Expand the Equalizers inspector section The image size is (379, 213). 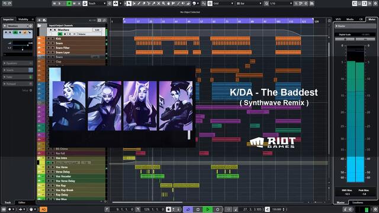pos(18,63)
